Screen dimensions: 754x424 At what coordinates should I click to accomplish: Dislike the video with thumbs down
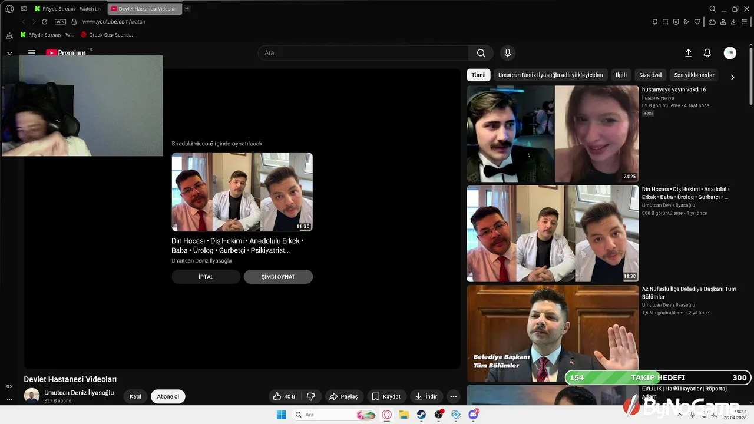tap(311, 396)
